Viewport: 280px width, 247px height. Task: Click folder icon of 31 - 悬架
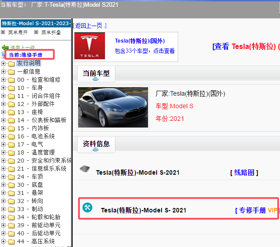(x=11, y=193)
